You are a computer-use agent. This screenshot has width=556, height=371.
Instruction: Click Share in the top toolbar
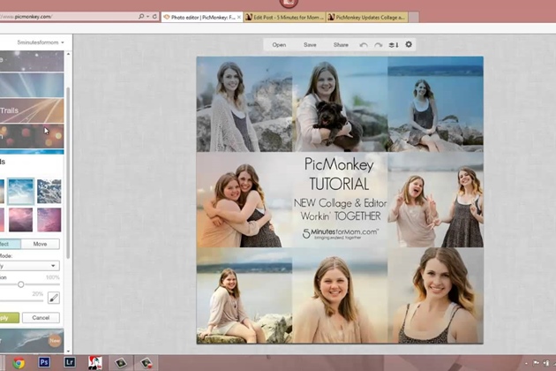341,45
